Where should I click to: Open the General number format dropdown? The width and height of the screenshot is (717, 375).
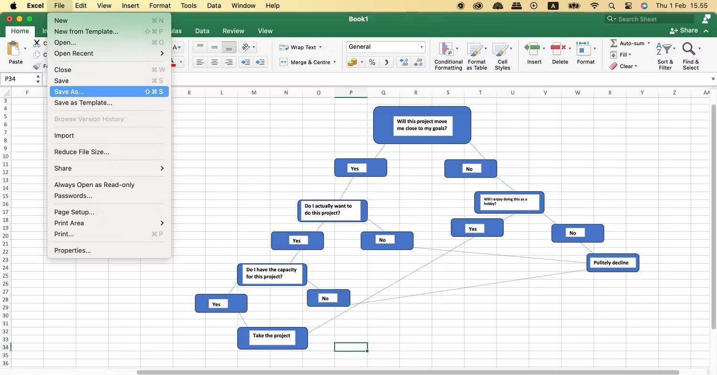click(x=385, y=47)
